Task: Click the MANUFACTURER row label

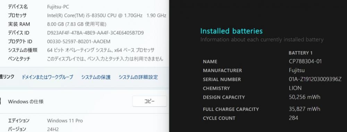Action: click(x=222, y=71)
